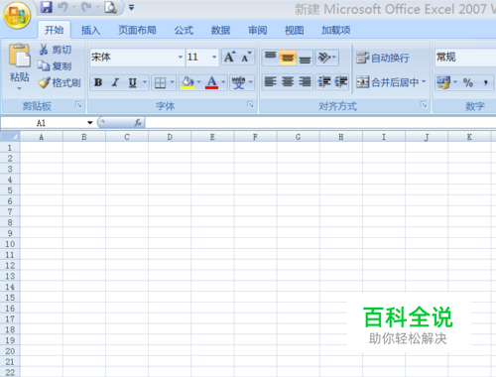Click the 宋体 font name box
The image size is (496, 377).
coord(134,58)
